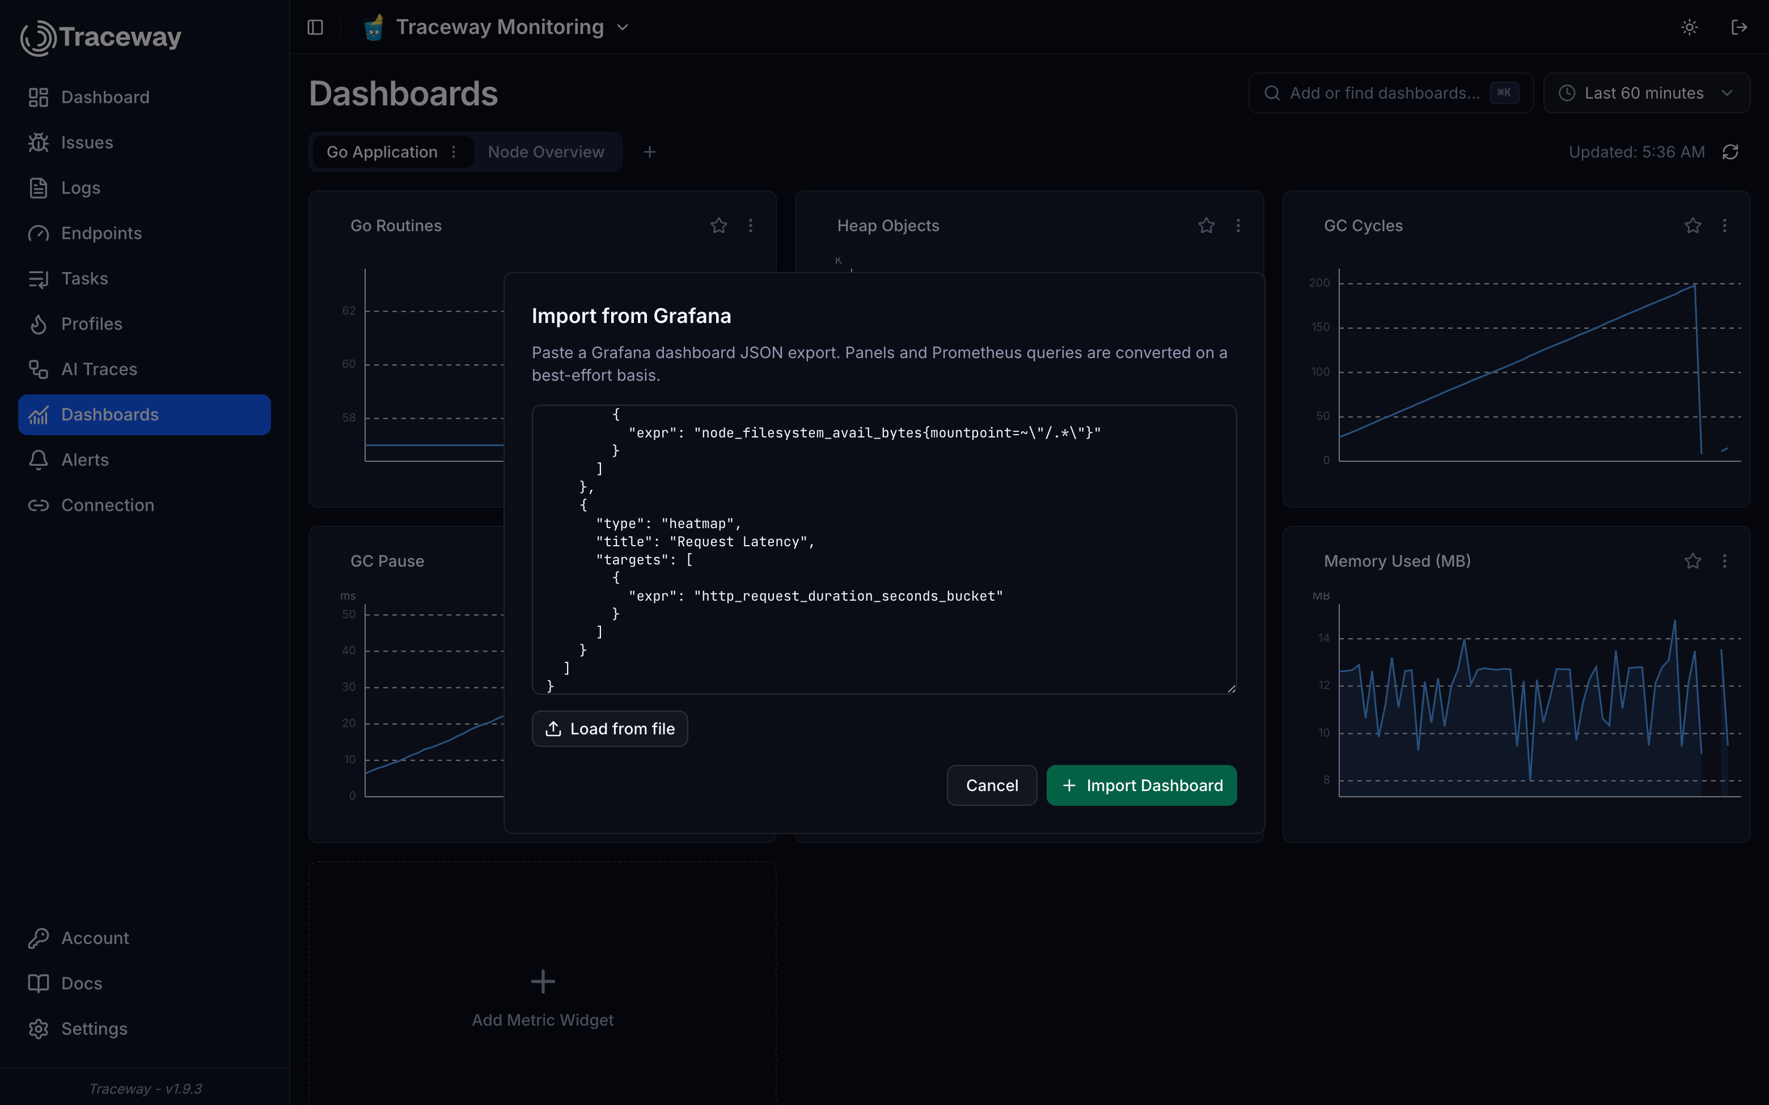The height and width of the screenshot is (1105, 1769).
Task: Open AI Traces page
Action: (x=145, y=369)
